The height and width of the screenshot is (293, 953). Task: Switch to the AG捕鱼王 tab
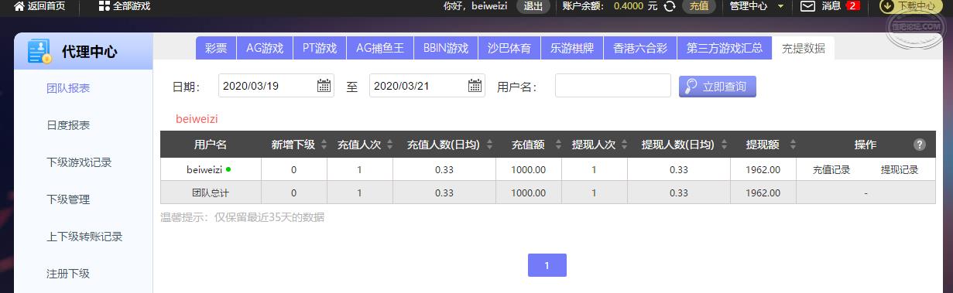point(380,48)
